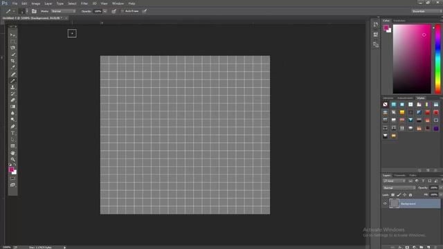This screenshot has height=249, width=443.
Task: Open the layer Opacity dropdown arrow
Action: click(441, 187)
